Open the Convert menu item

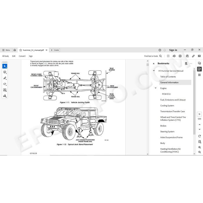(x=22, y=56)
